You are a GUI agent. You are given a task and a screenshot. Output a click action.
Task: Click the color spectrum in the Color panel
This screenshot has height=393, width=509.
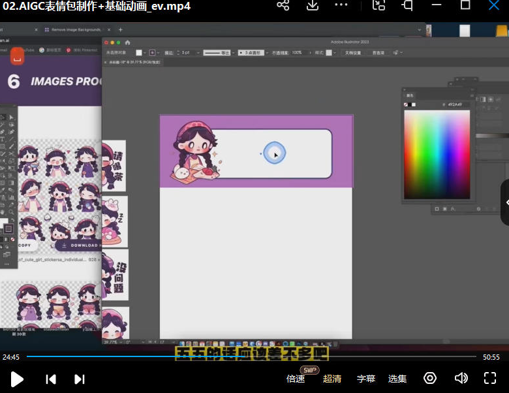click(437, 154)
